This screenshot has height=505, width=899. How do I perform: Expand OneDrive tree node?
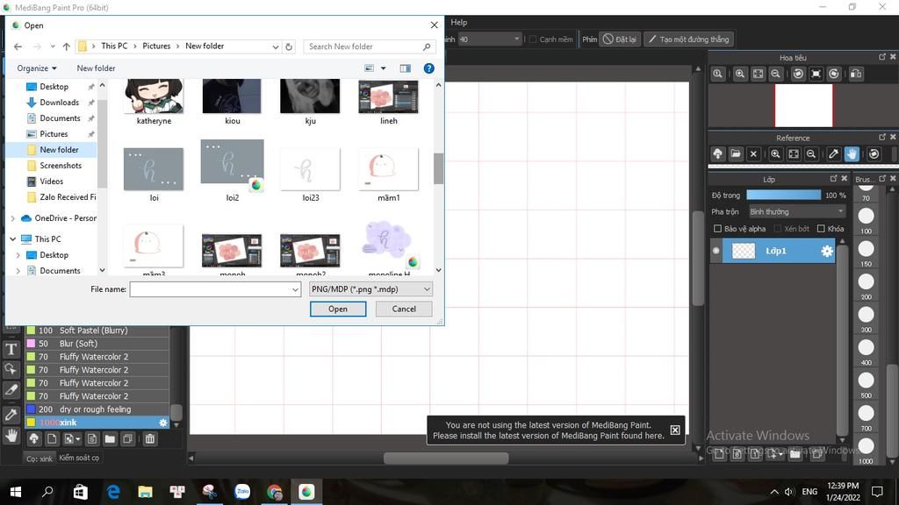[x=13, y=218]
